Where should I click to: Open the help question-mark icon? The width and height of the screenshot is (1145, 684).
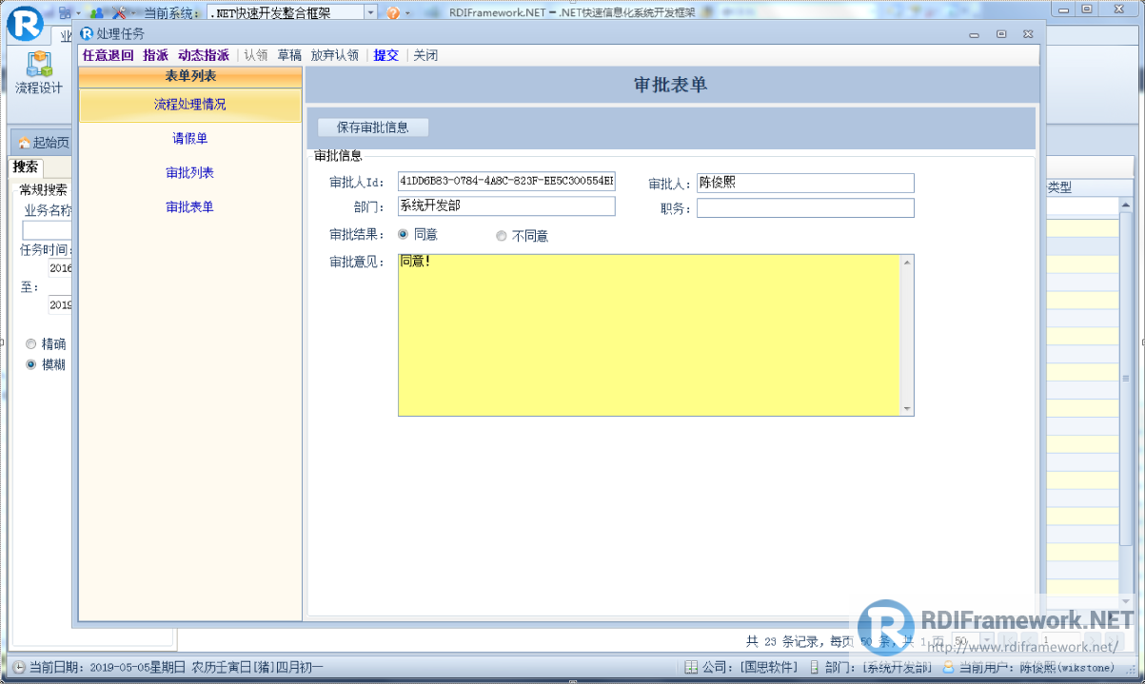click(x=392, y=12)
